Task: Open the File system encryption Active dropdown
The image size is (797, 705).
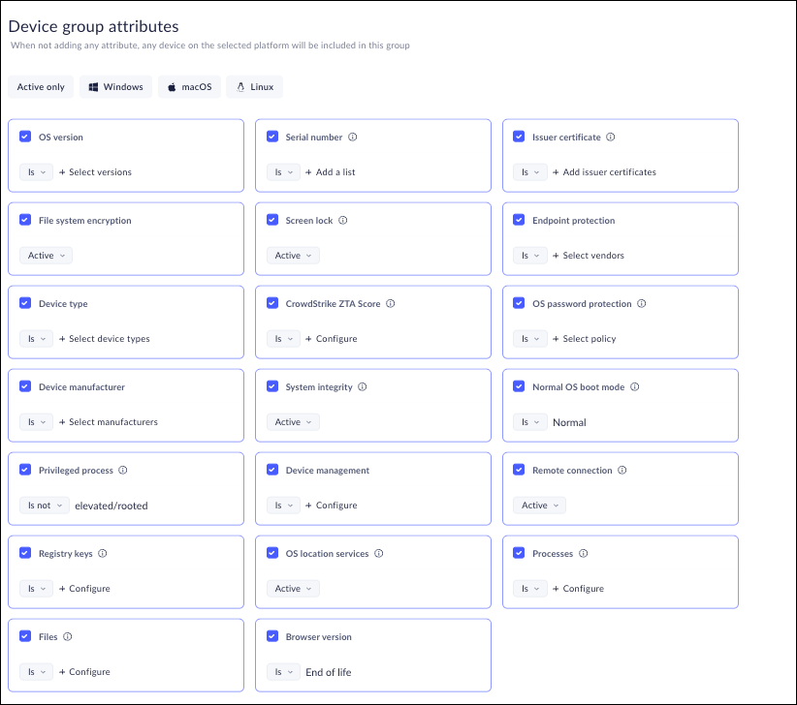Action: point(46,256)
